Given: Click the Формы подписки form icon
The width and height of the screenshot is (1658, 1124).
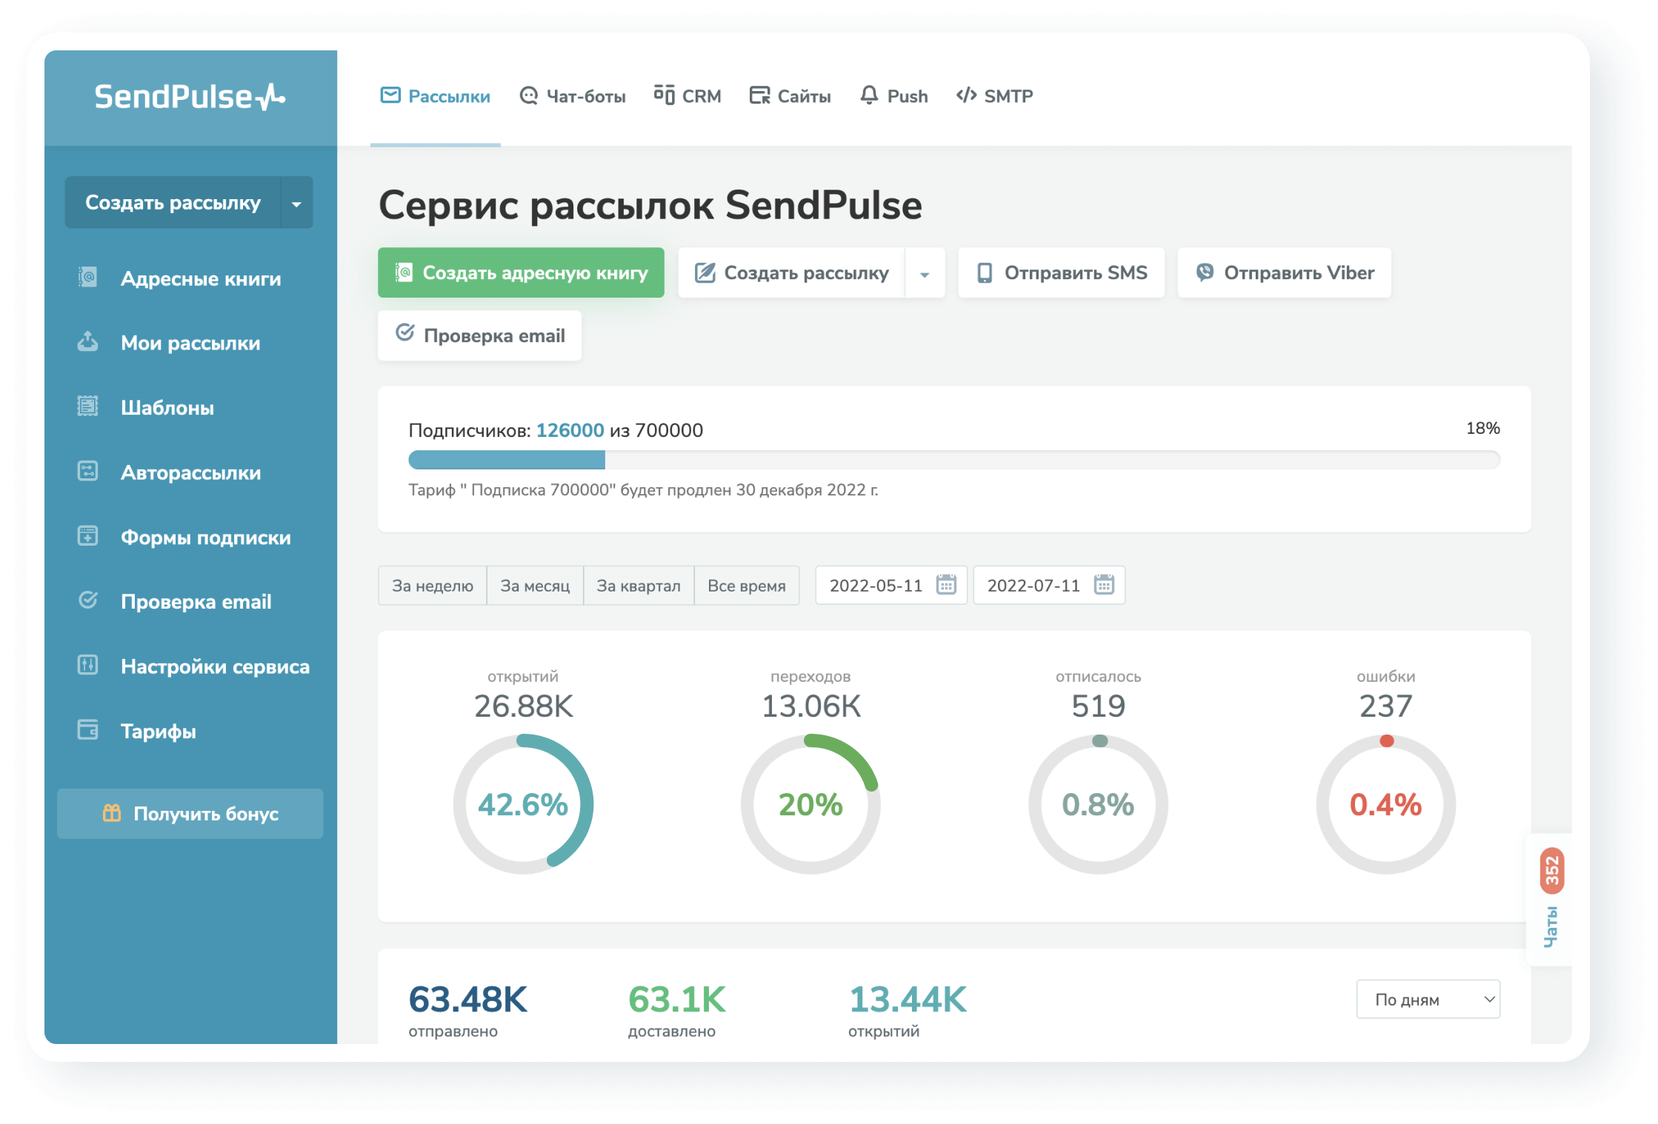Looking at the screenshot, I should [x=87, y=536].
